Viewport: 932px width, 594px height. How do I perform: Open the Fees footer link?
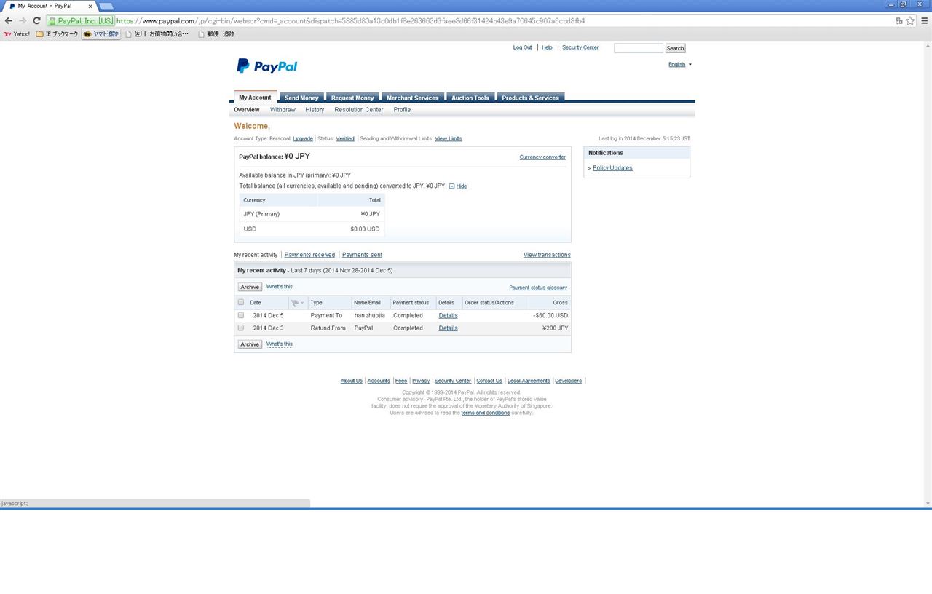coord(401,381)
